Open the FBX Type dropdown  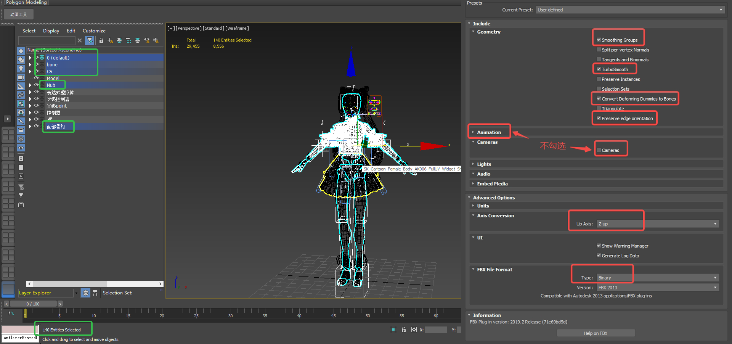pyautogui.click(x=658, y=278)
